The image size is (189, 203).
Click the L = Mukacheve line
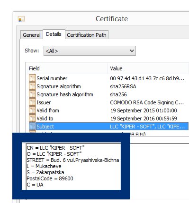[44, 166]
